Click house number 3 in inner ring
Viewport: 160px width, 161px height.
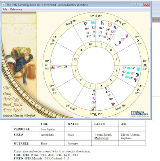(90, 86)
